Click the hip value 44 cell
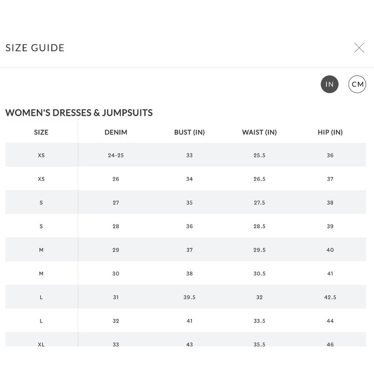The image size is (374, 374). coord(330,321)
